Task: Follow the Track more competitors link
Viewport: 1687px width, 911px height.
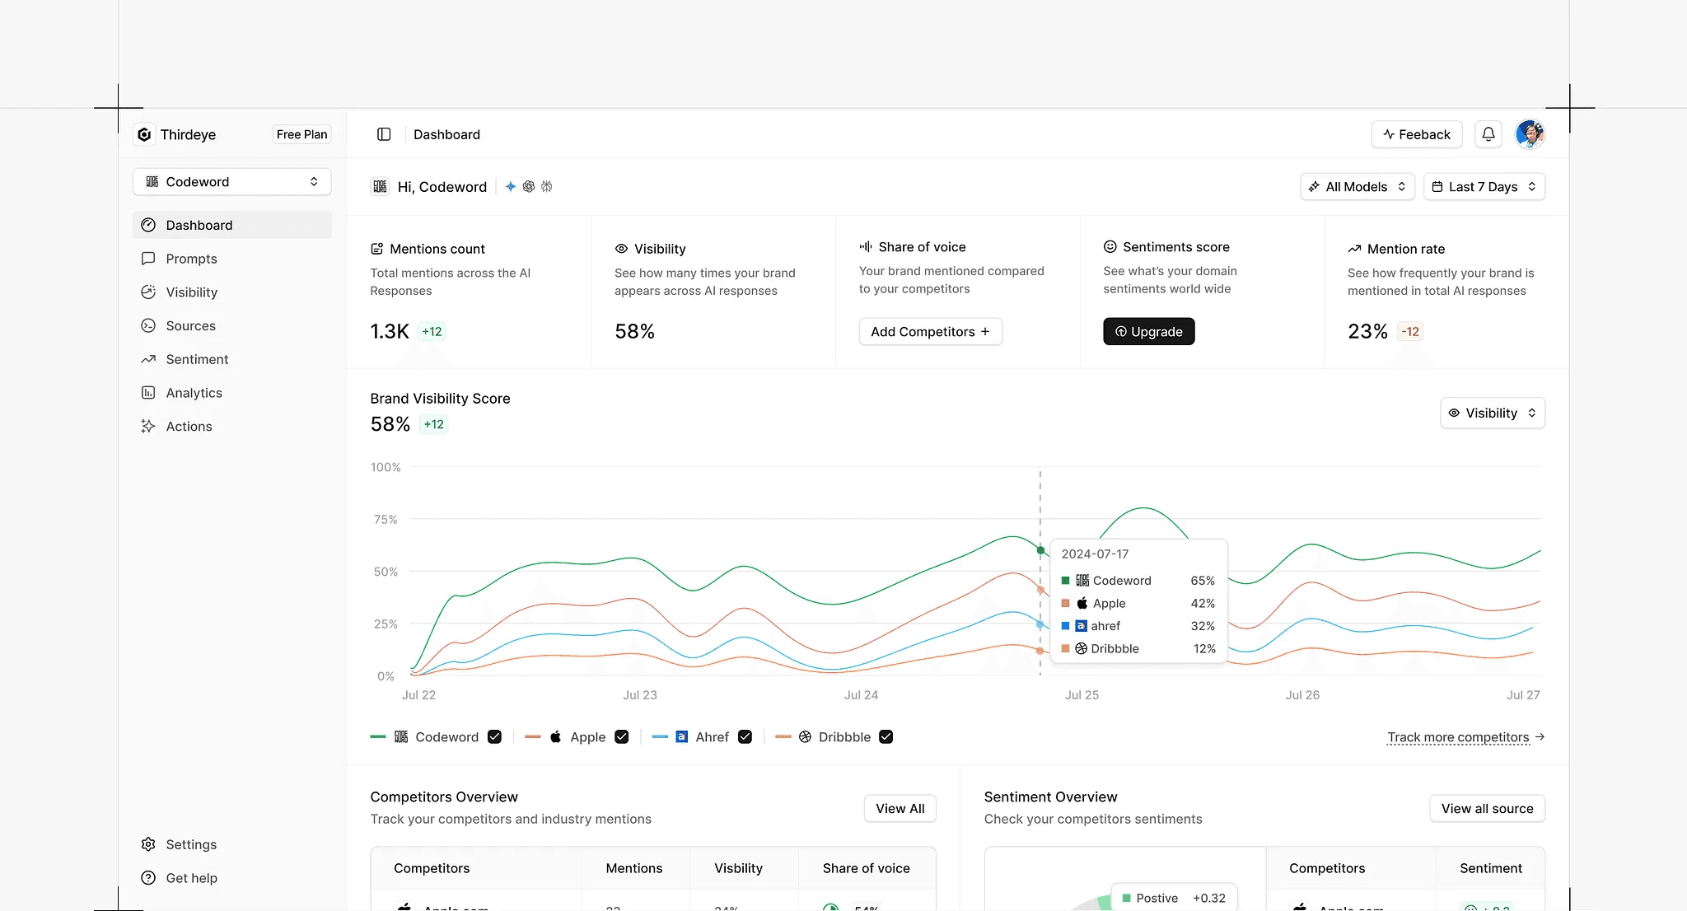Action: [1458, 737]
